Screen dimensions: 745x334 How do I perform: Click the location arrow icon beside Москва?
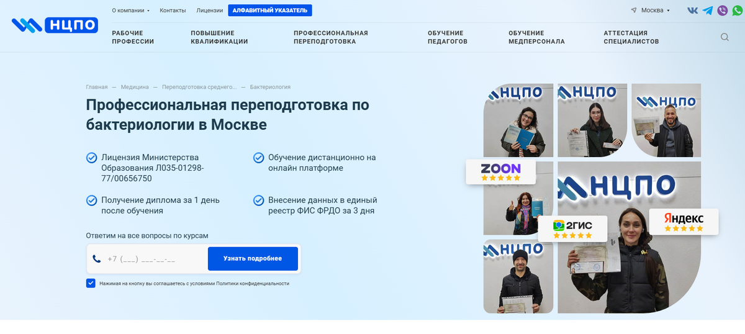pos(634,11)
